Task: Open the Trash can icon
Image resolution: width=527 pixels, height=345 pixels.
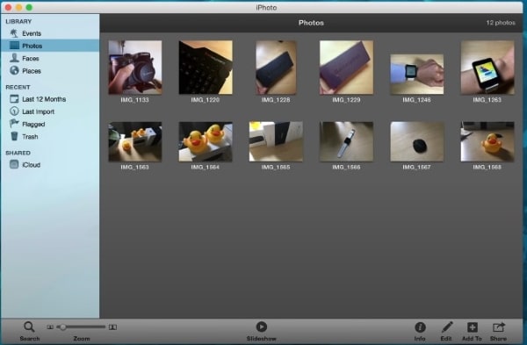Action: tap(14, 136)
